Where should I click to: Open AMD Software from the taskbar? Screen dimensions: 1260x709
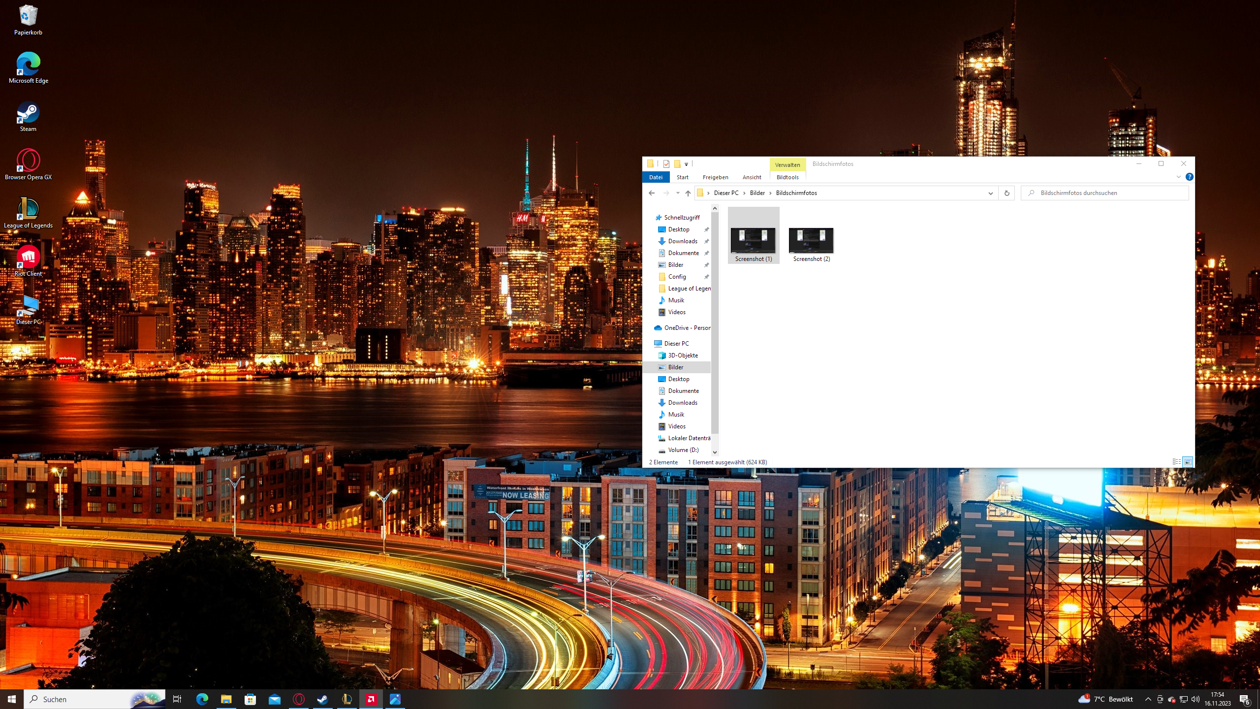[371, 699]
